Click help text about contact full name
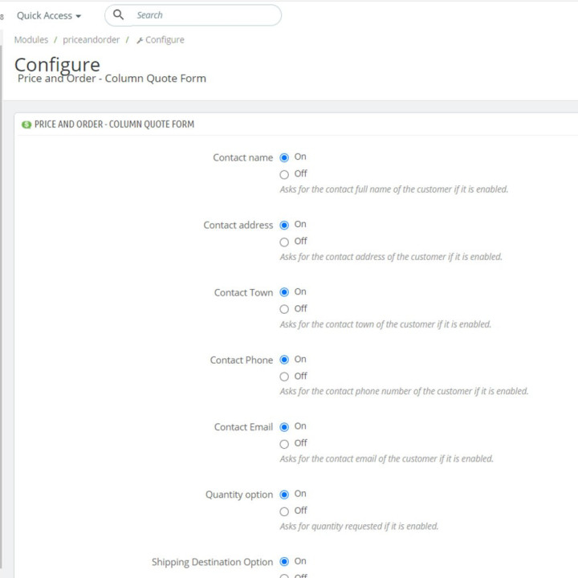The image size is (578, 578). tap(393, 189)
